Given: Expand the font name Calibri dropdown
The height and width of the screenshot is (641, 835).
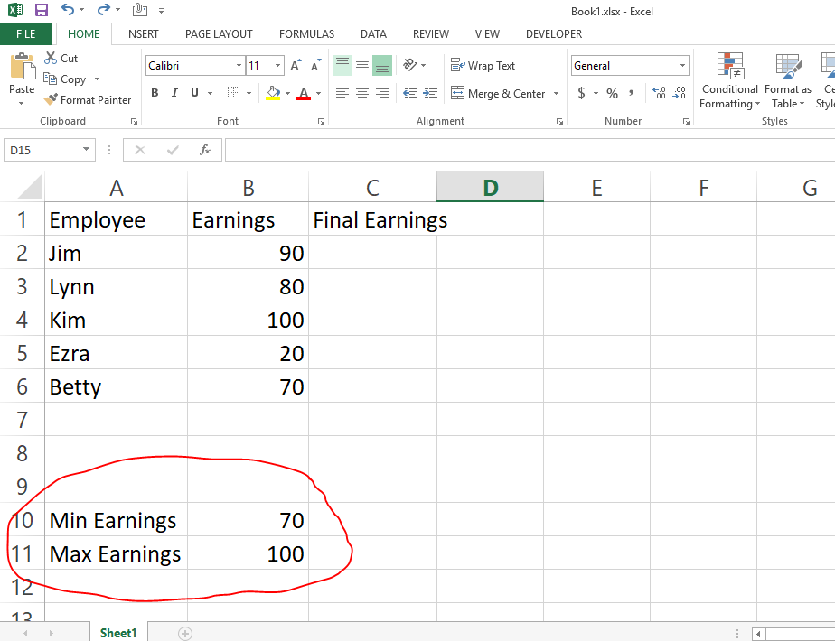Looking at the screenshot, I should coord(239,66).
